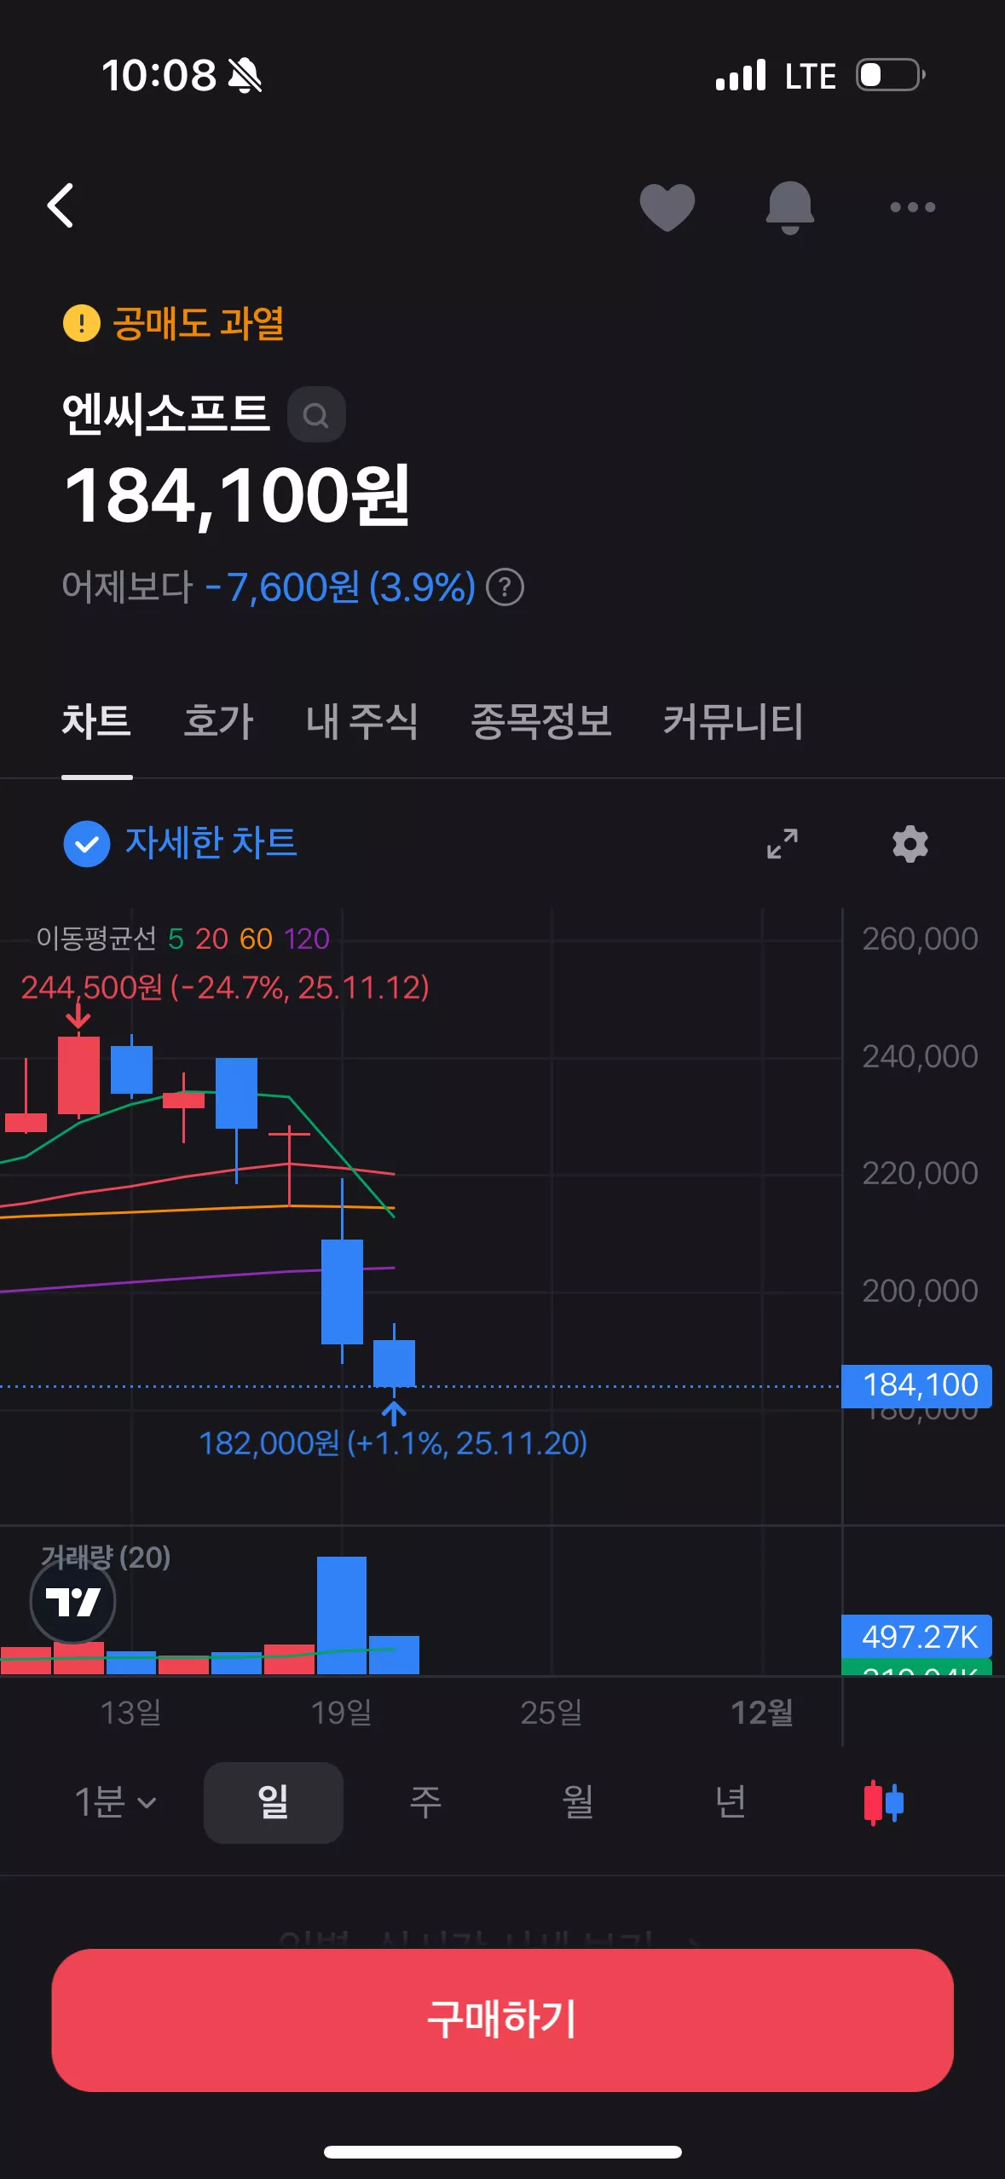Tap the 240,000 price axis label
1005x2179 pixels.
[920, 1056]
